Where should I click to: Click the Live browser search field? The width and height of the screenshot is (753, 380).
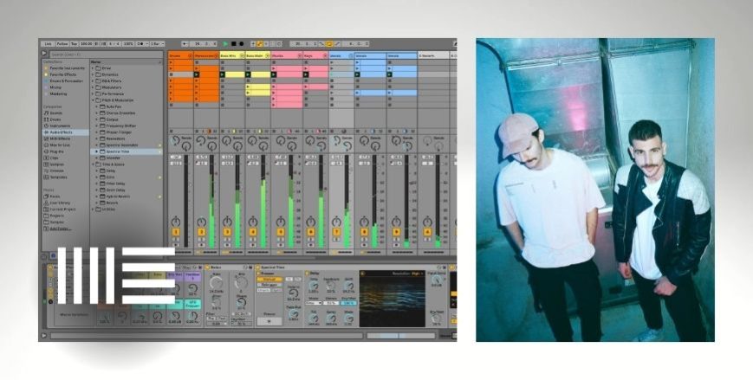(x=106, y=55)
